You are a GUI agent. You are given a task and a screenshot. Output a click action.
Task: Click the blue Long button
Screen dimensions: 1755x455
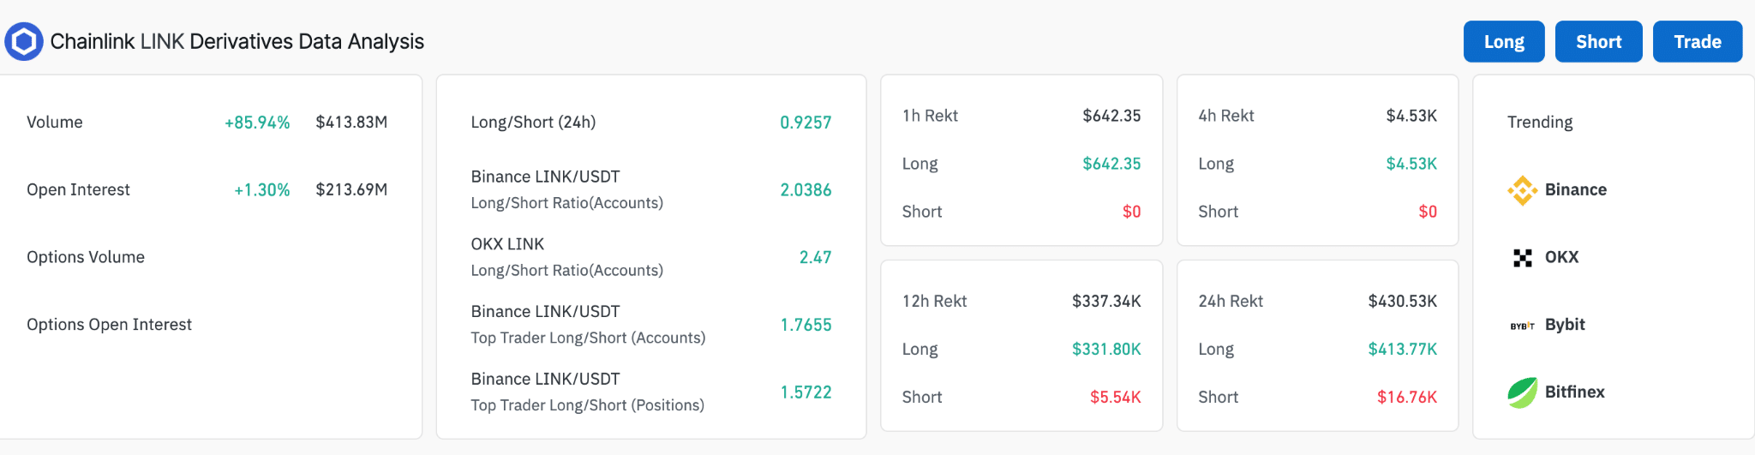[1504, 41]
